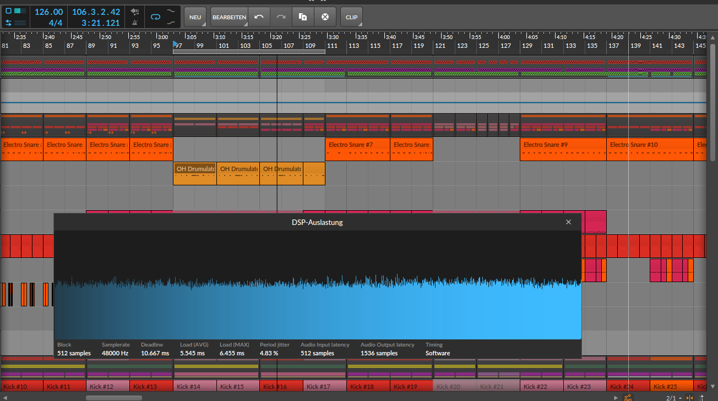This screenshot has height=401, width=718.
Task: Click bar 139 in the timeline ruler
Action: tap(635, 46)
